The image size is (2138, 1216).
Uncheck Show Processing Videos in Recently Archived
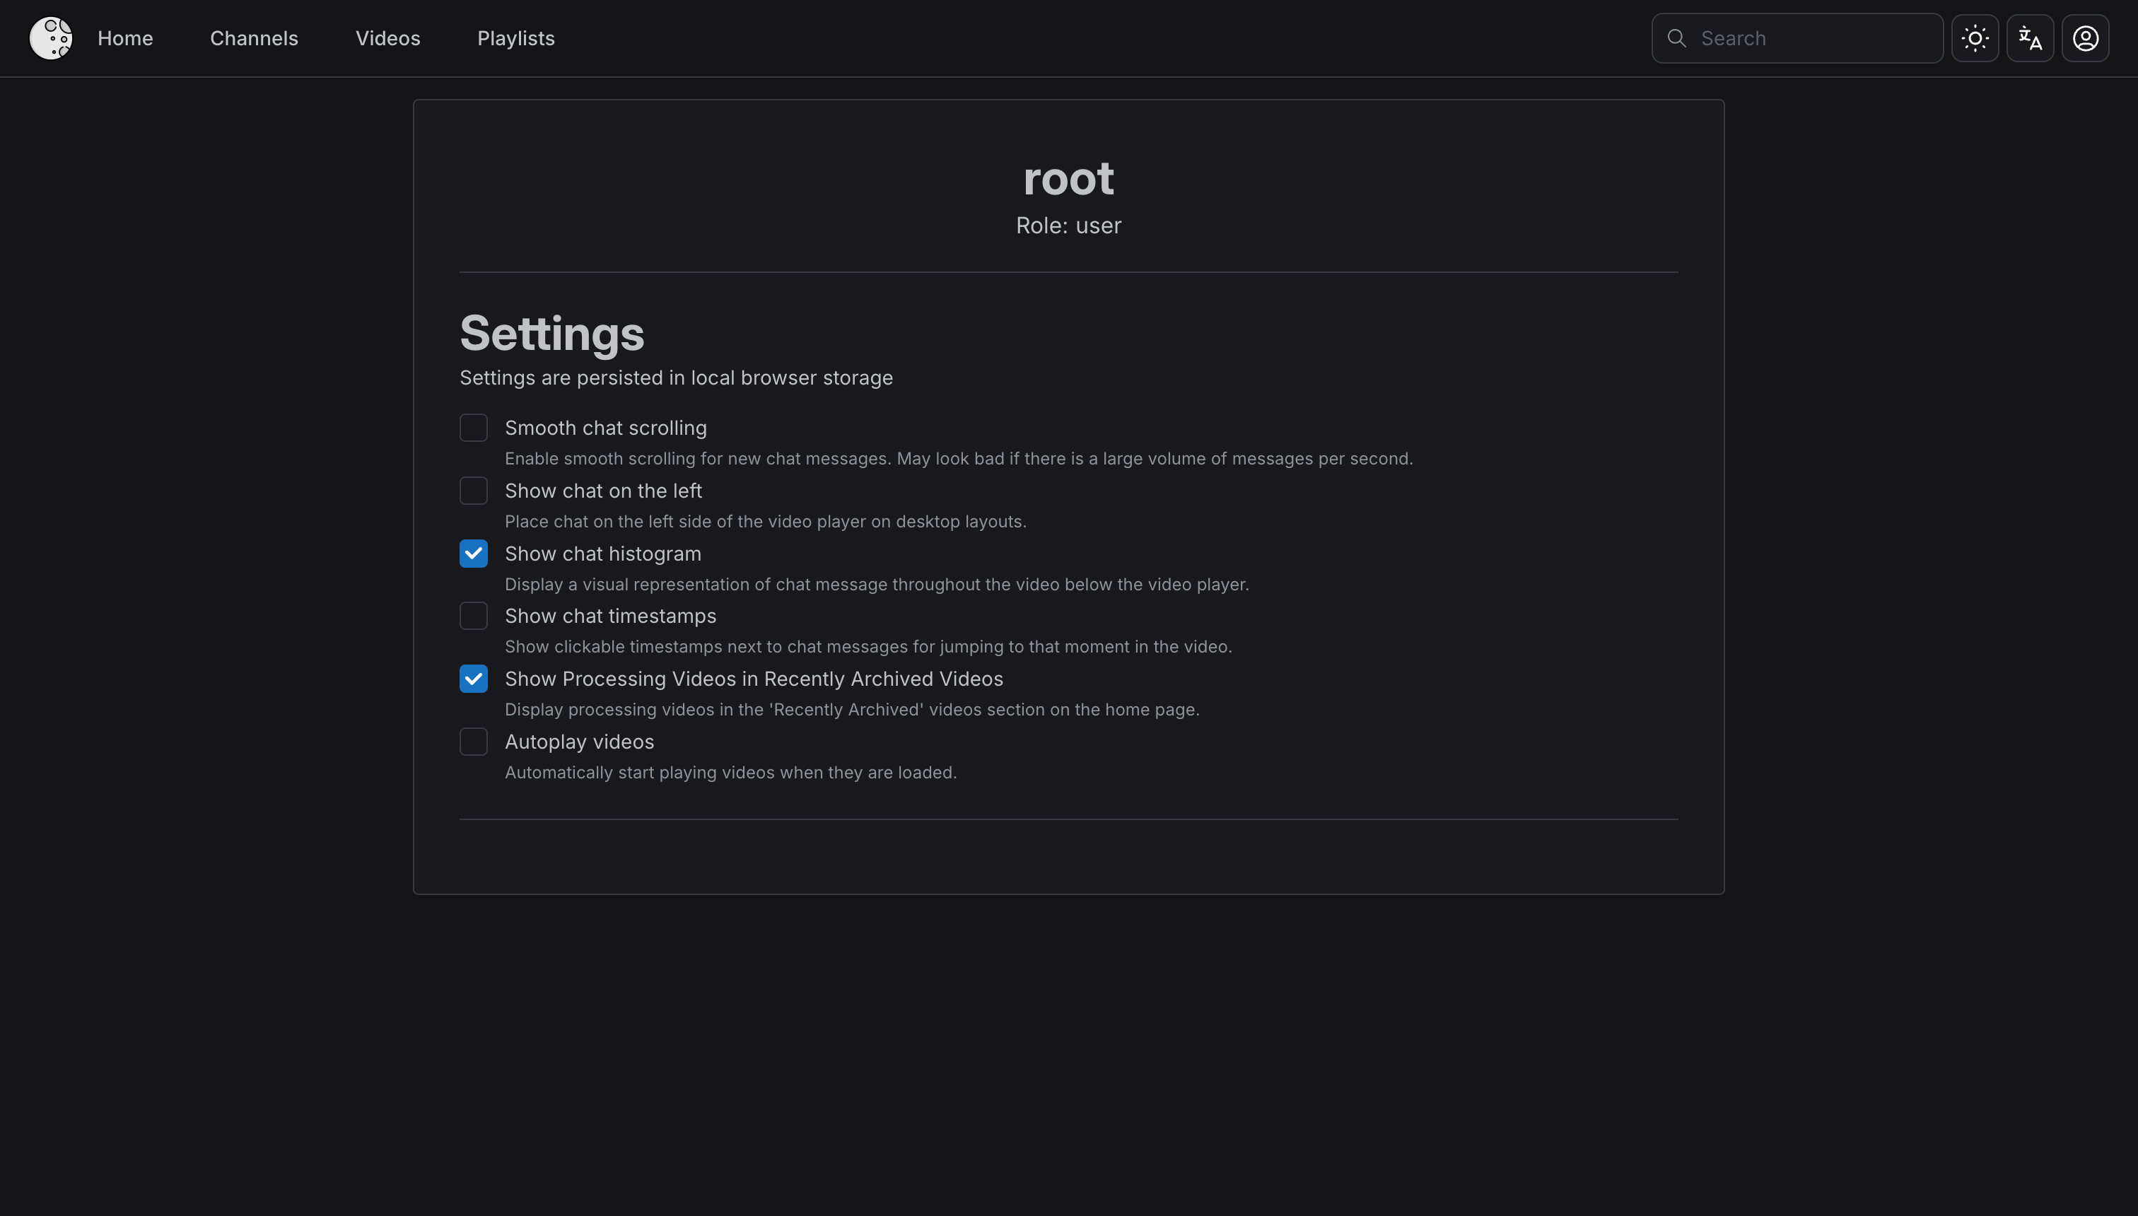(x=474, y=678)
